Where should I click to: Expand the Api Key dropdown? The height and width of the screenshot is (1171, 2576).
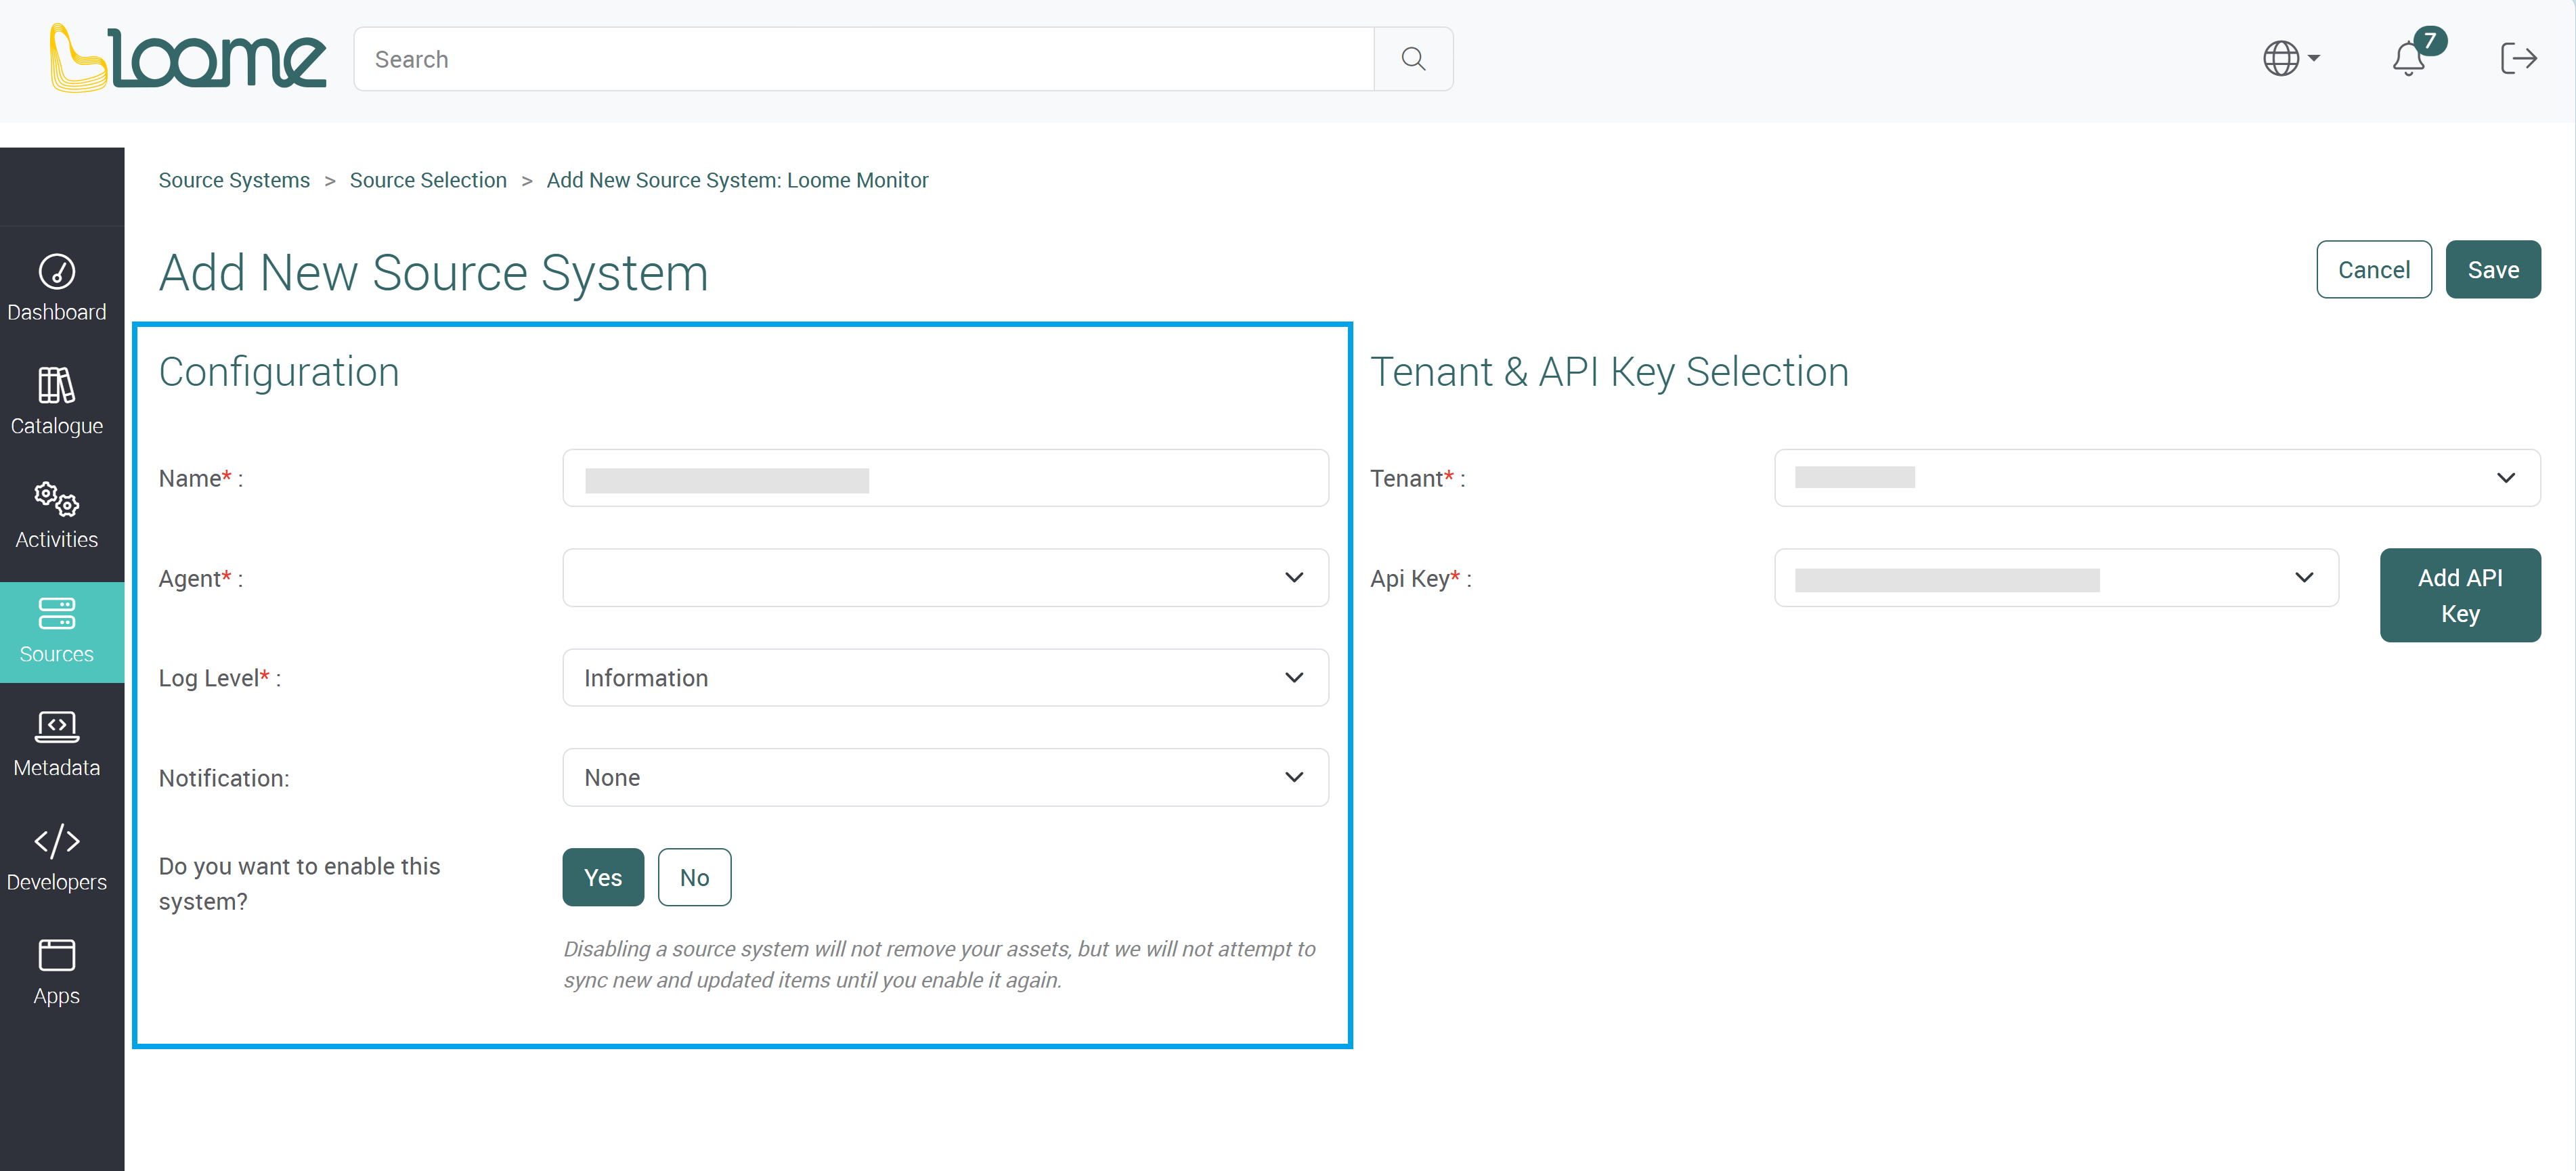coord(2056,577)
